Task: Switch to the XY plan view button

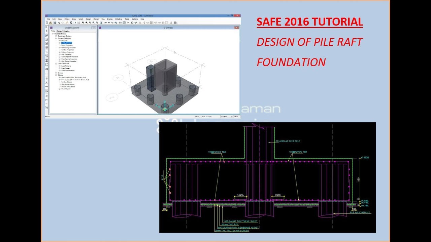Action: [109, 23]
